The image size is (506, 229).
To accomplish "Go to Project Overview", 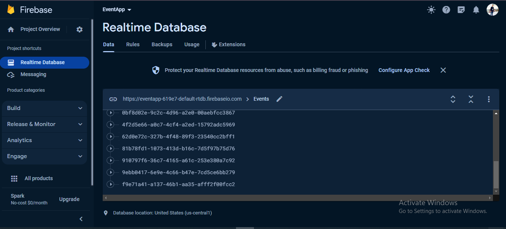I will pyautogui.click(x=40, y=29).
